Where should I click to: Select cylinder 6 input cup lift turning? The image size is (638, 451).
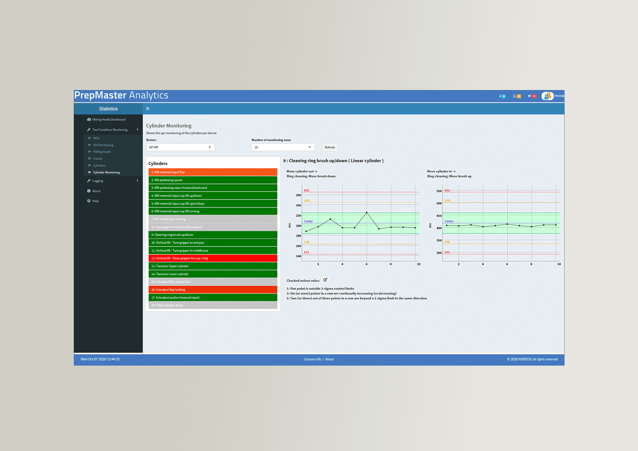213,211
